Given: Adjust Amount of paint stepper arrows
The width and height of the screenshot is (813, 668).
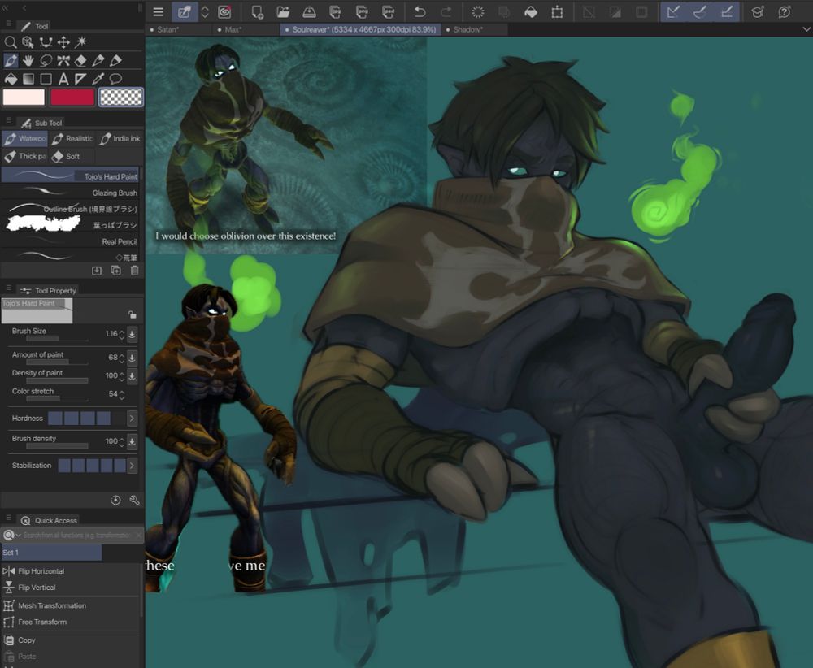Looking at the screenshot, I should (x=121, y=358).
